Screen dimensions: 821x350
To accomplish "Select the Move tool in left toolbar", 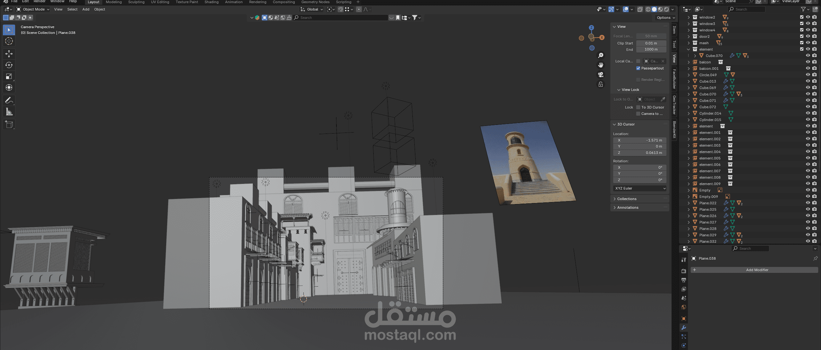I will (x=9, y=53).
